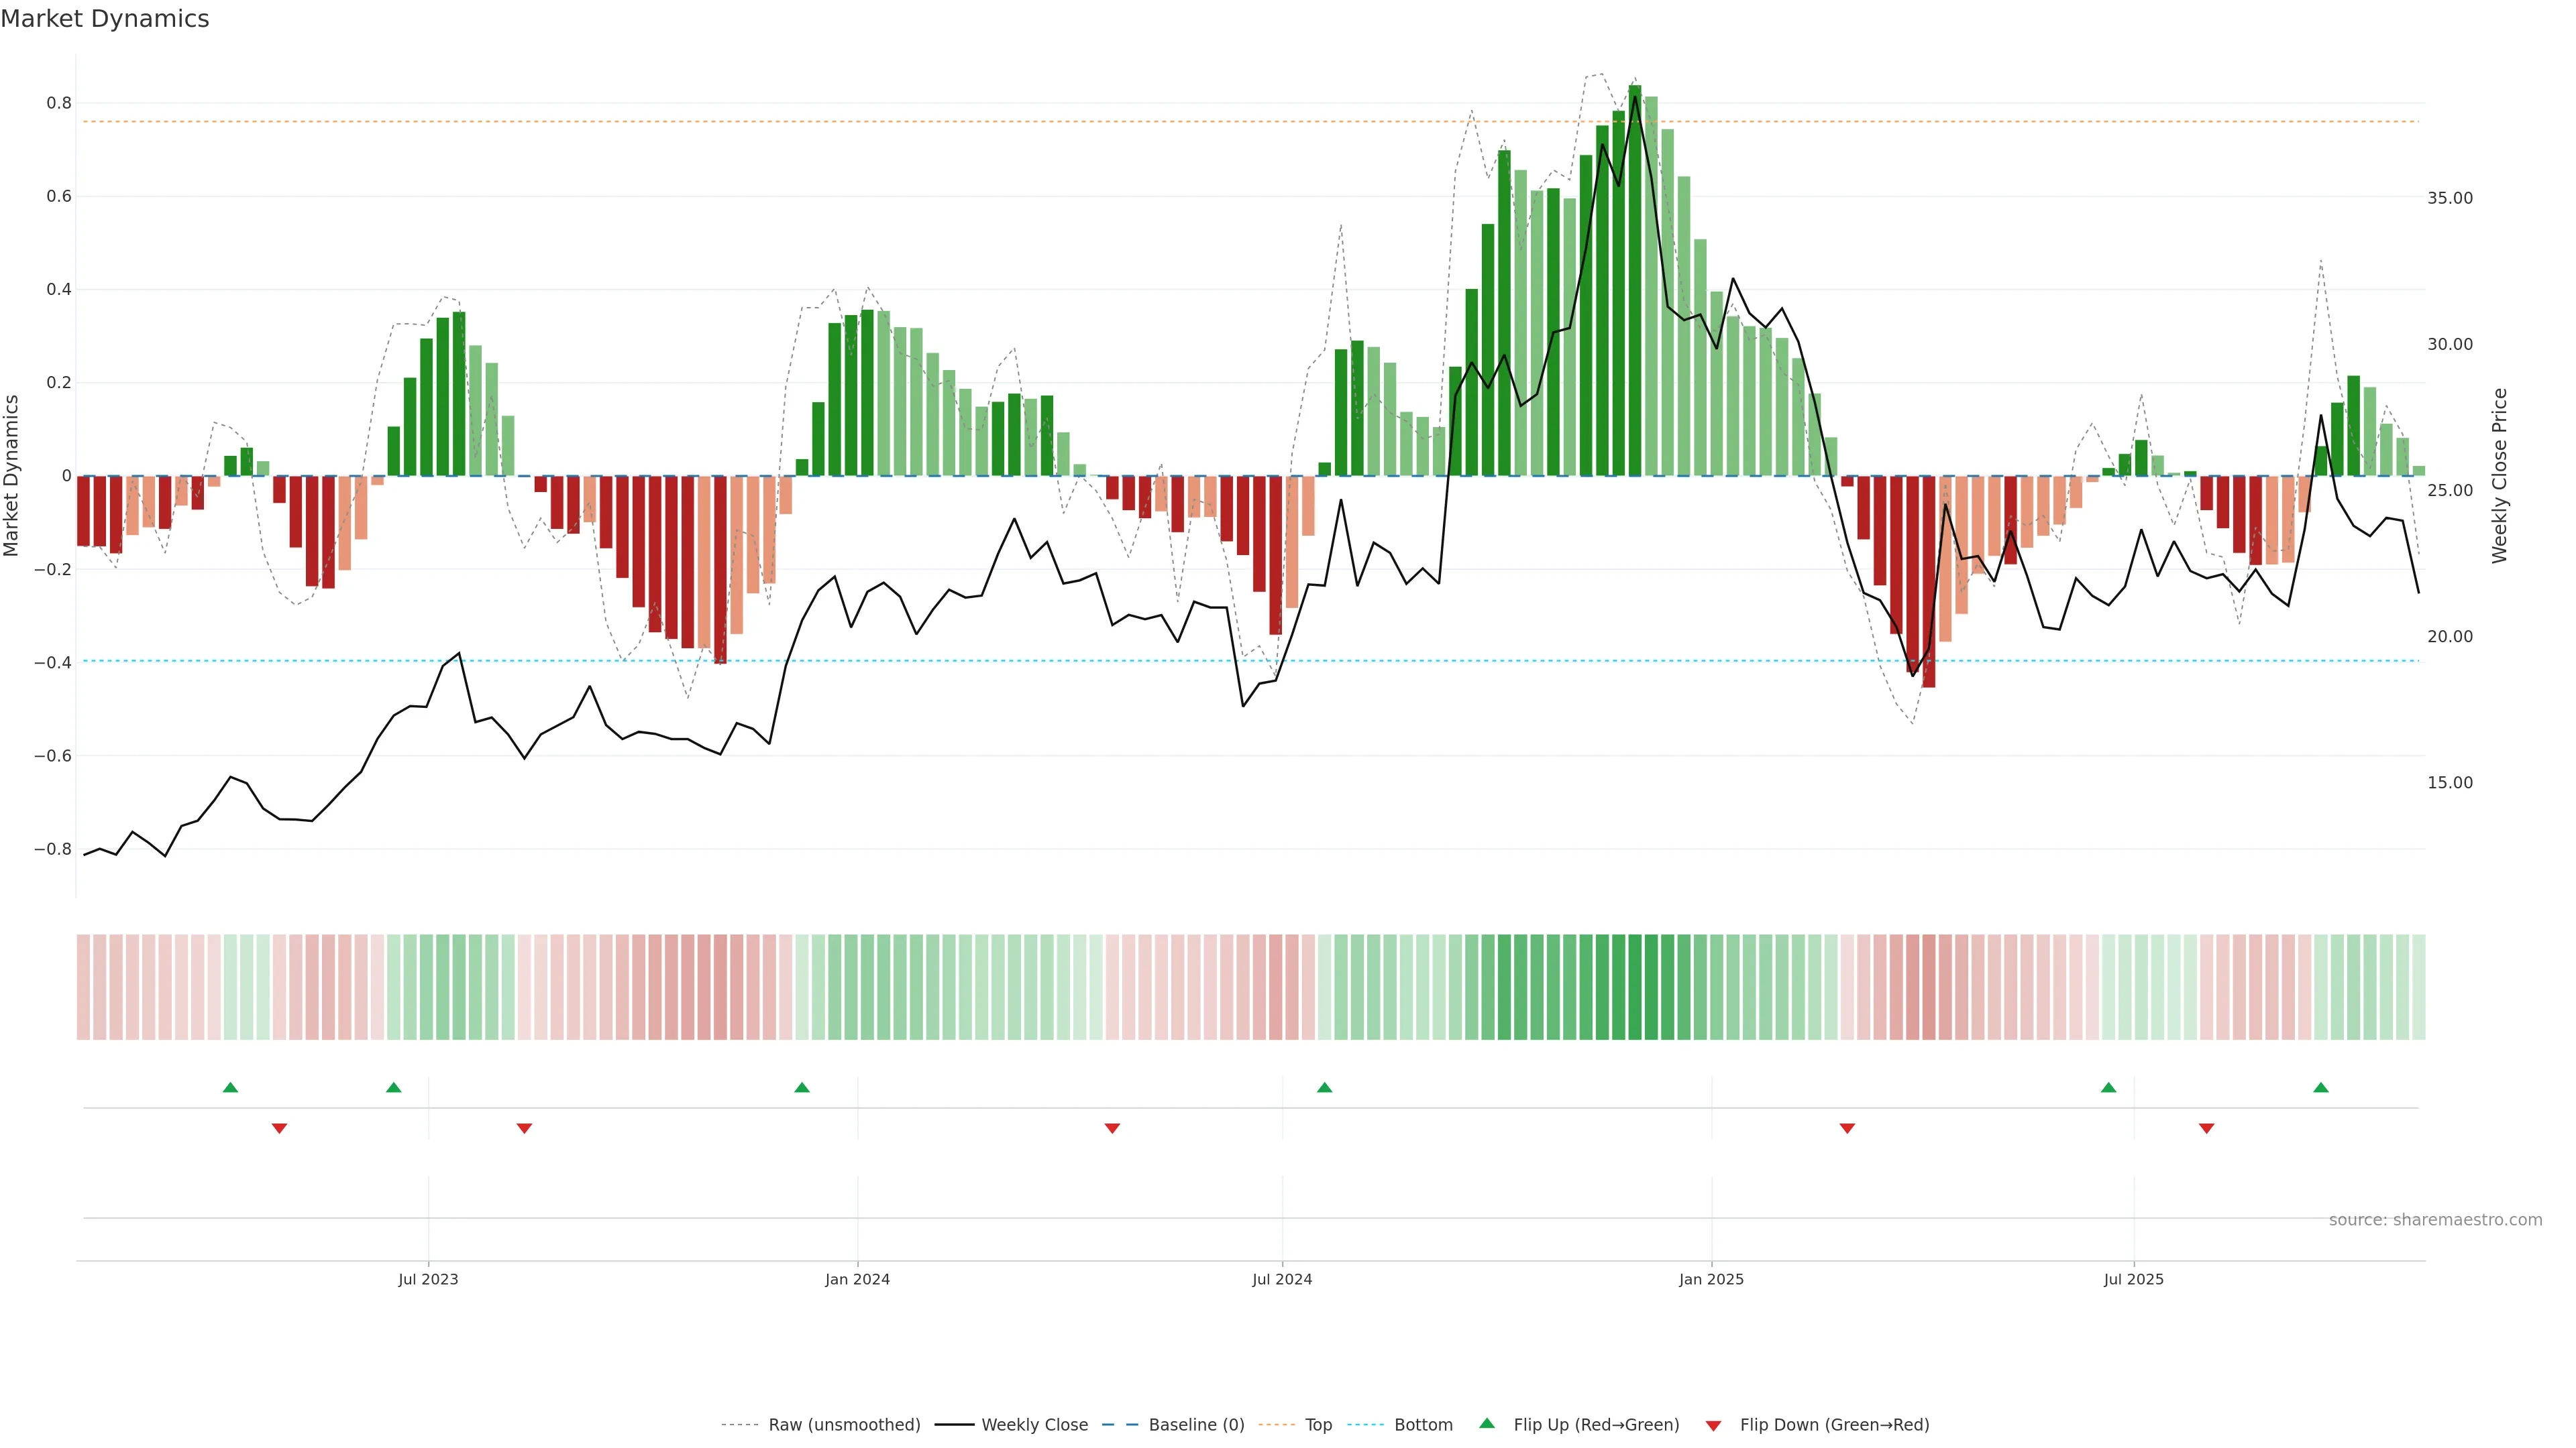
Task: Click green flip-up marker right after Jul 2024
Action: coord(1325,1087)
